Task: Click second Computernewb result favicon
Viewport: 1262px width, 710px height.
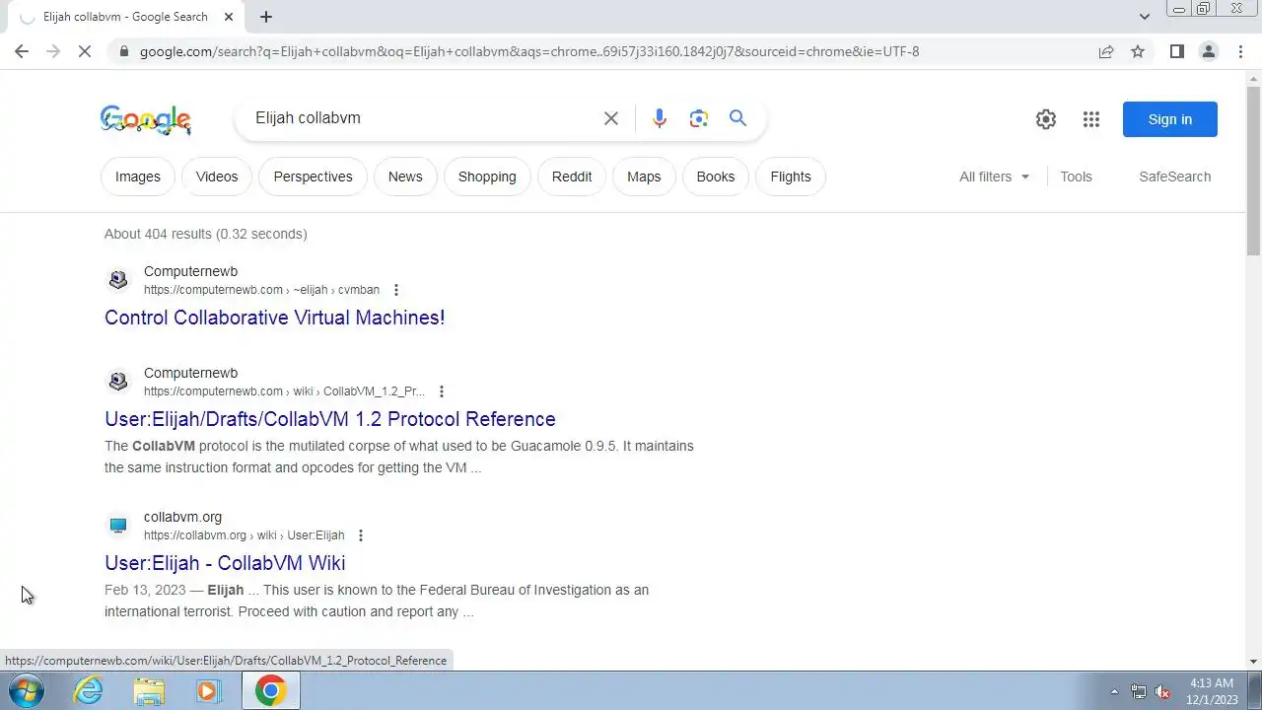Action: point(118,382)
